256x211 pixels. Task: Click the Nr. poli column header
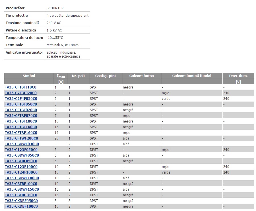click(x=79, y=76)
